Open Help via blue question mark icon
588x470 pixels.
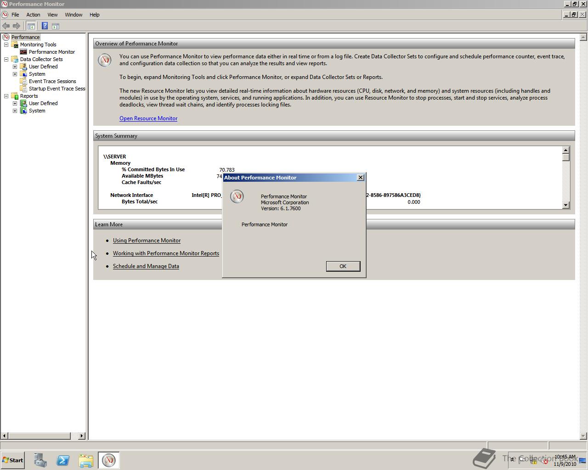coord(45,26)
